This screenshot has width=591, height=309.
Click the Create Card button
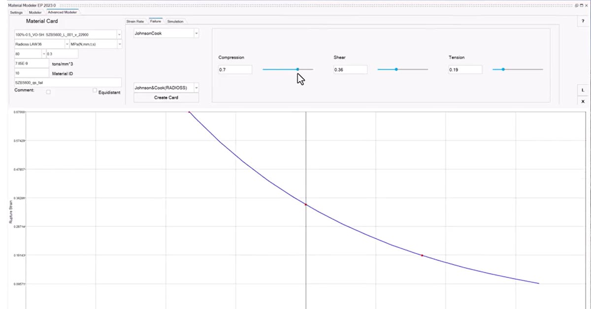click(x=166, y=97)
